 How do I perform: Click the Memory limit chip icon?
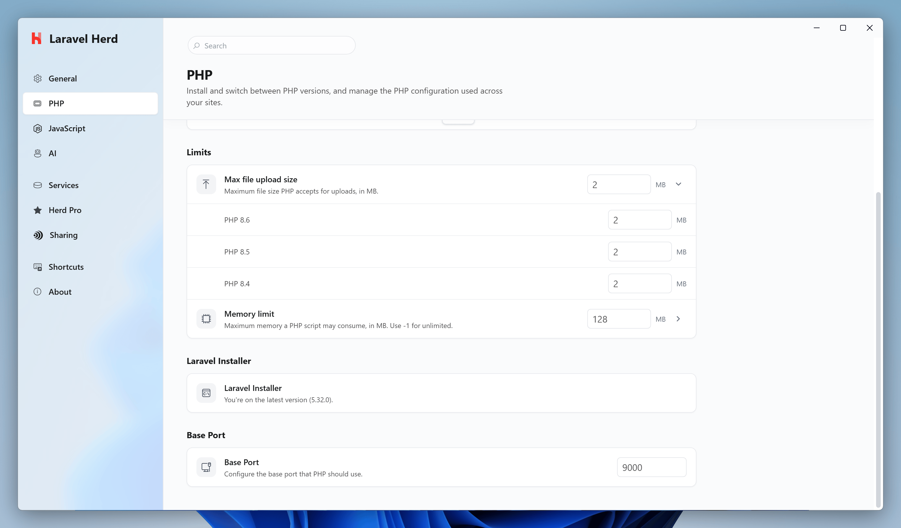[206, 319]
